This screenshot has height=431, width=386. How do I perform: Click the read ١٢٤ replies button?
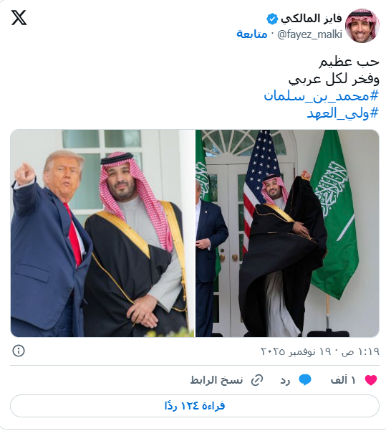coord(195,406)
